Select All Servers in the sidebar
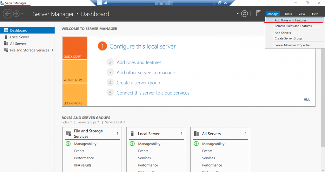Screen dimensions: 325x172 click(27, 43)
